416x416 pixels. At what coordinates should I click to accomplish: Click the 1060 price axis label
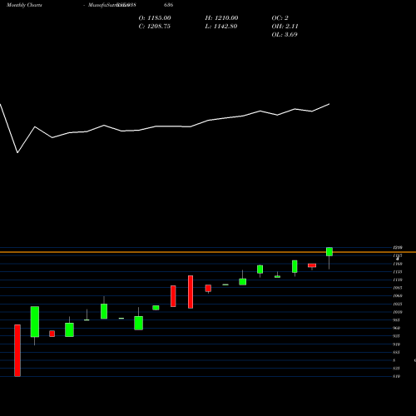pyautogui.click(x=398, y=296)
